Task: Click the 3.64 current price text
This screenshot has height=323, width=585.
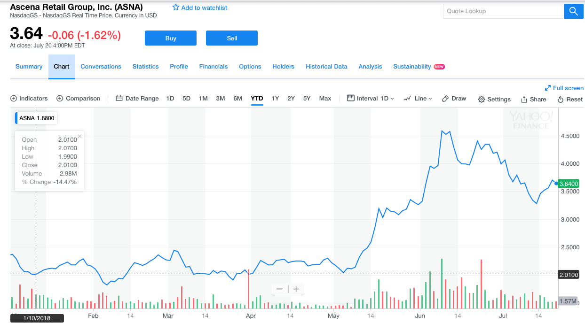Action: (x=26, y=34)
